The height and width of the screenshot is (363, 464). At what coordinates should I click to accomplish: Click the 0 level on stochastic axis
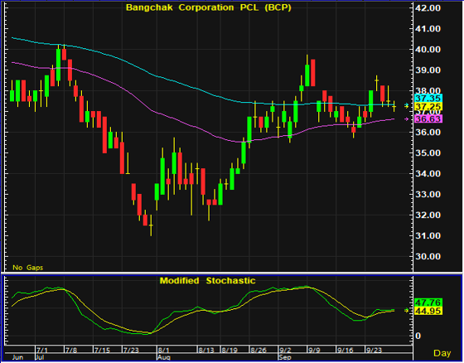pos(418,336)
